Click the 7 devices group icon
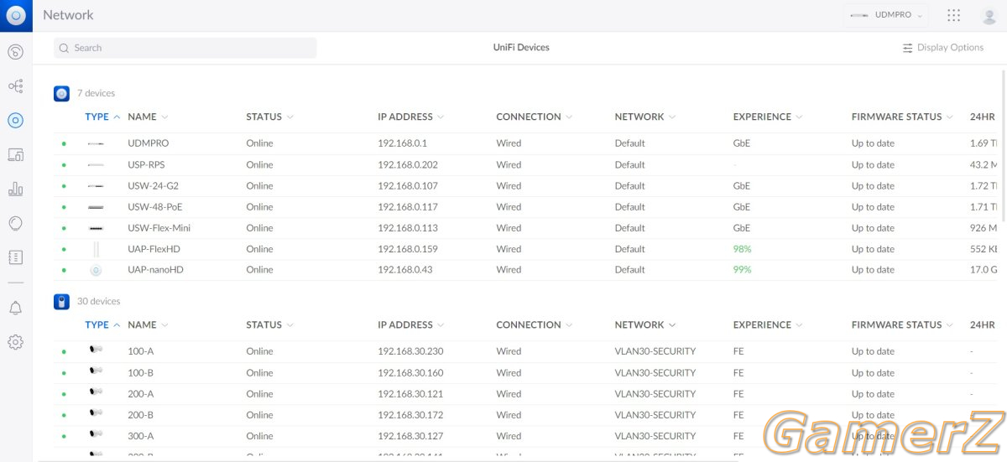Screen dimensions: 1007x462 tap(61, 93)
